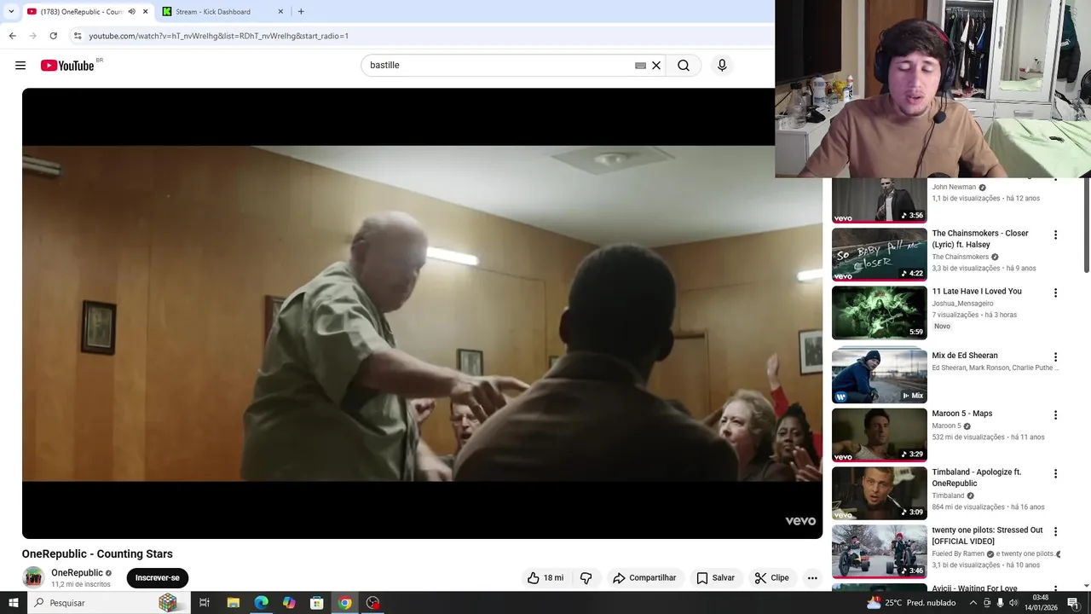Open Timbaland - Apologize ft. OneRepublic title

click(976, 478)
